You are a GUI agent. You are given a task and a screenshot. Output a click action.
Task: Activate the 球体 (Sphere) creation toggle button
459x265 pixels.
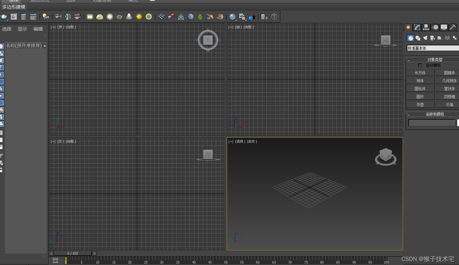coord(420,80)
